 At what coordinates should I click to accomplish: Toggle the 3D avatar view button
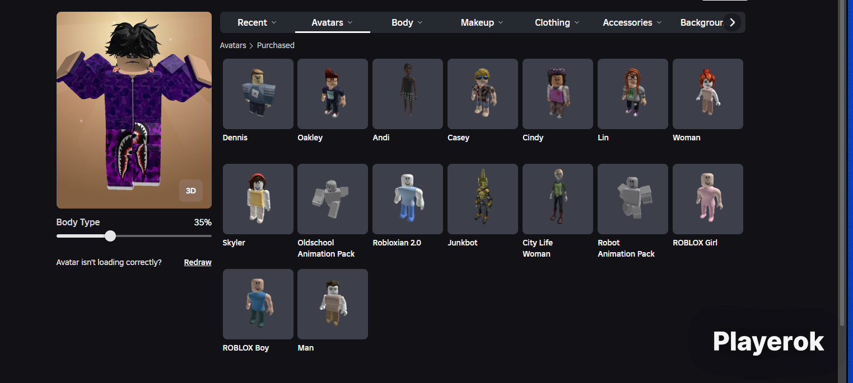[x=191, y=191]
